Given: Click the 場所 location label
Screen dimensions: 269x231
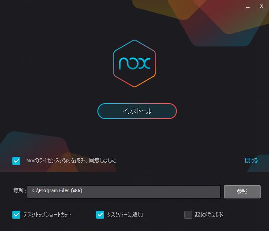Looking at the screenshot, I should point(19,191).
